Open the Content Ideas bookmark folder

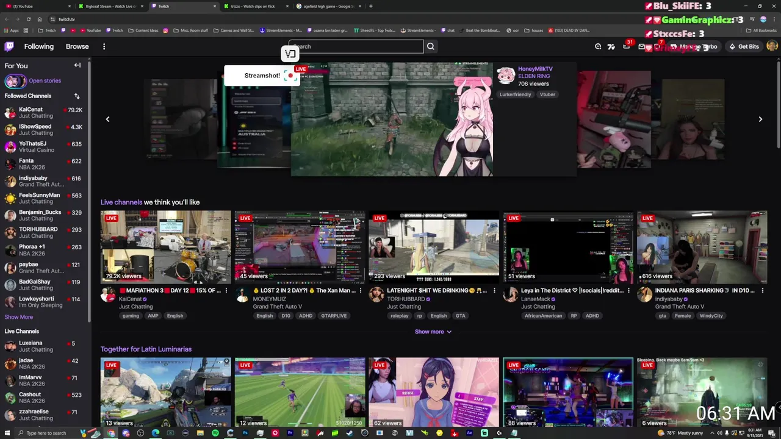143,30
